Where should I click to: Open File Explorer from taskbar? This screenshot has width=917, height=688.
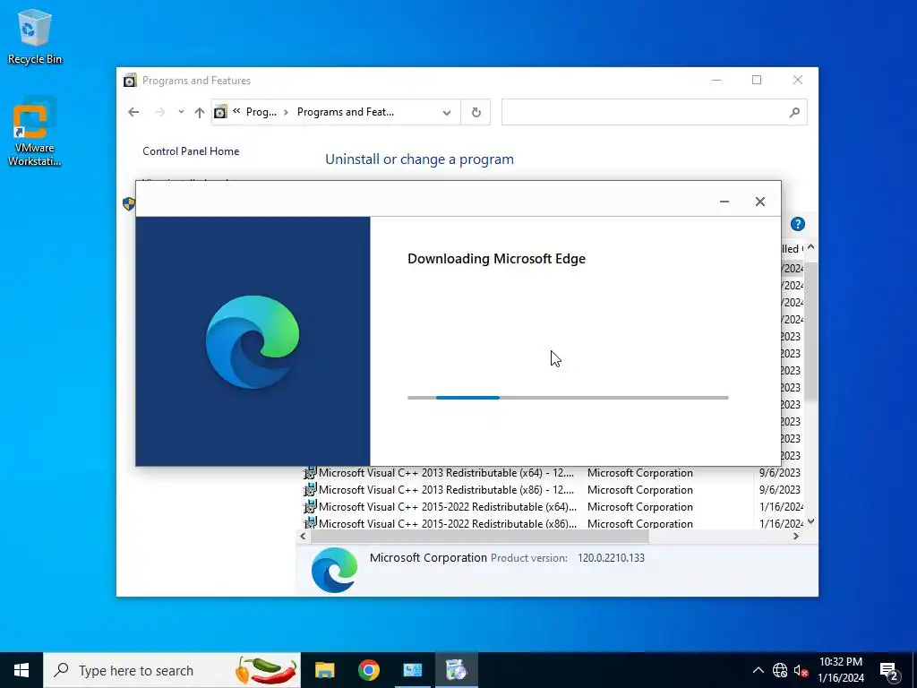point(324,670)
